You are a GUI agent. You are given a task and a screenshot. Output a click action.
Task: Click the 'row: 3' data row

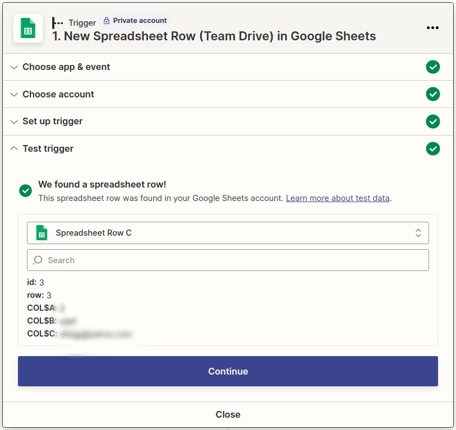click(39, 295)
